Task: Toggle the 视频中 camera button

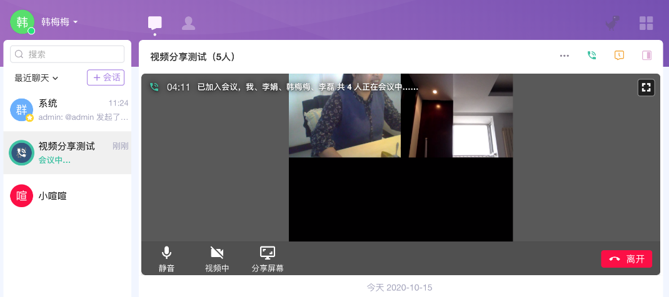Action: [x=217, y=259]
